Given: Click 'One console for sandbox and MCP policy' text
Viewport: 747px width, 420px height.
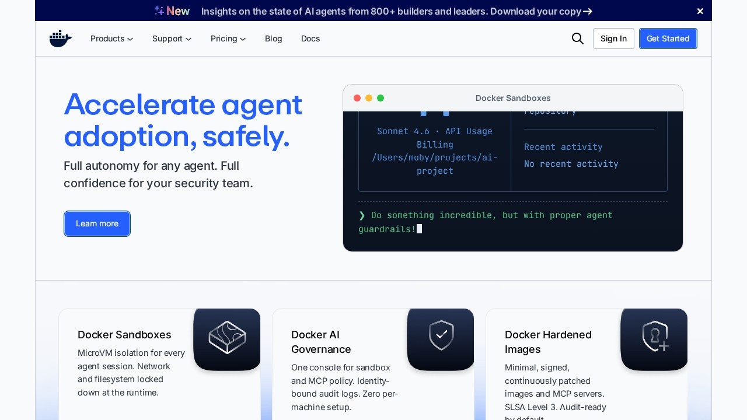Looking at the screenshot, I should pyautogui.click(x=344, y=387).
